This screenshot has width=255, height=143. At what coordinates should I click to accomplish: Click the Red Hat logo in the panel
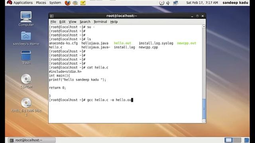[10, 3]
